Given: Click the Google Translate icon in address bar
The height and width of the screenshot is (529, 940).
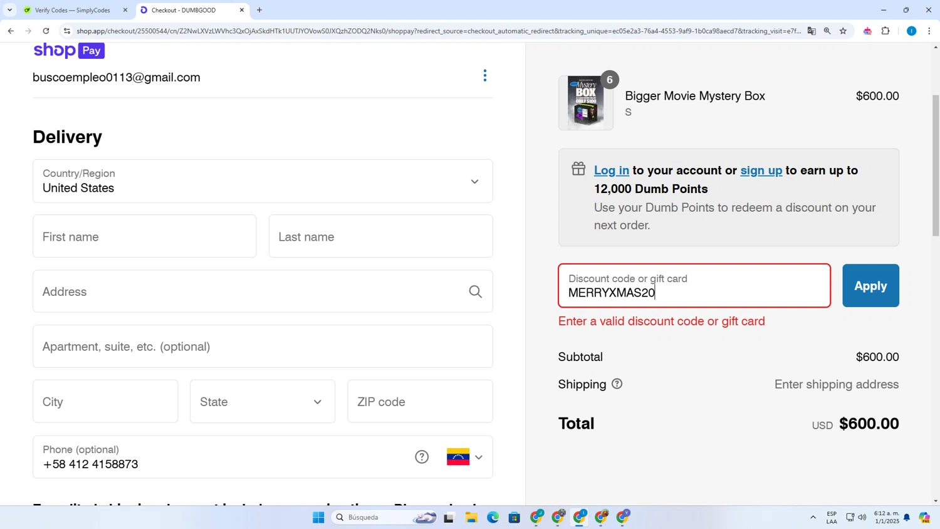Looking at the screenshot, I should coord(812,31).
